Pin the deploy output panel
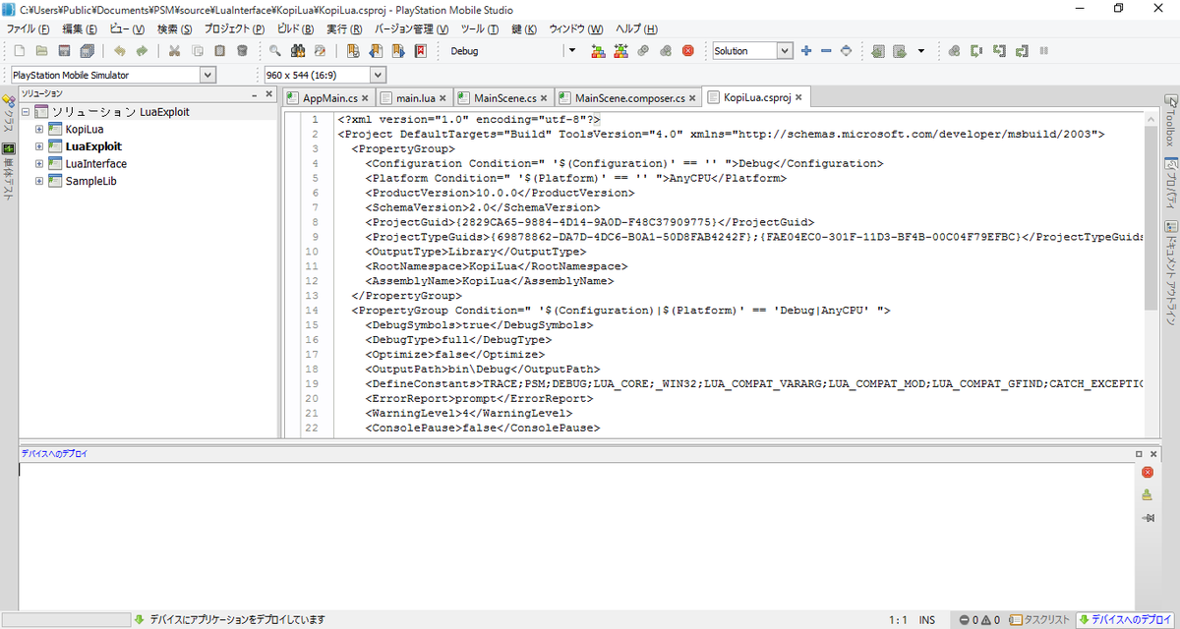 [x=1147, y=517]
